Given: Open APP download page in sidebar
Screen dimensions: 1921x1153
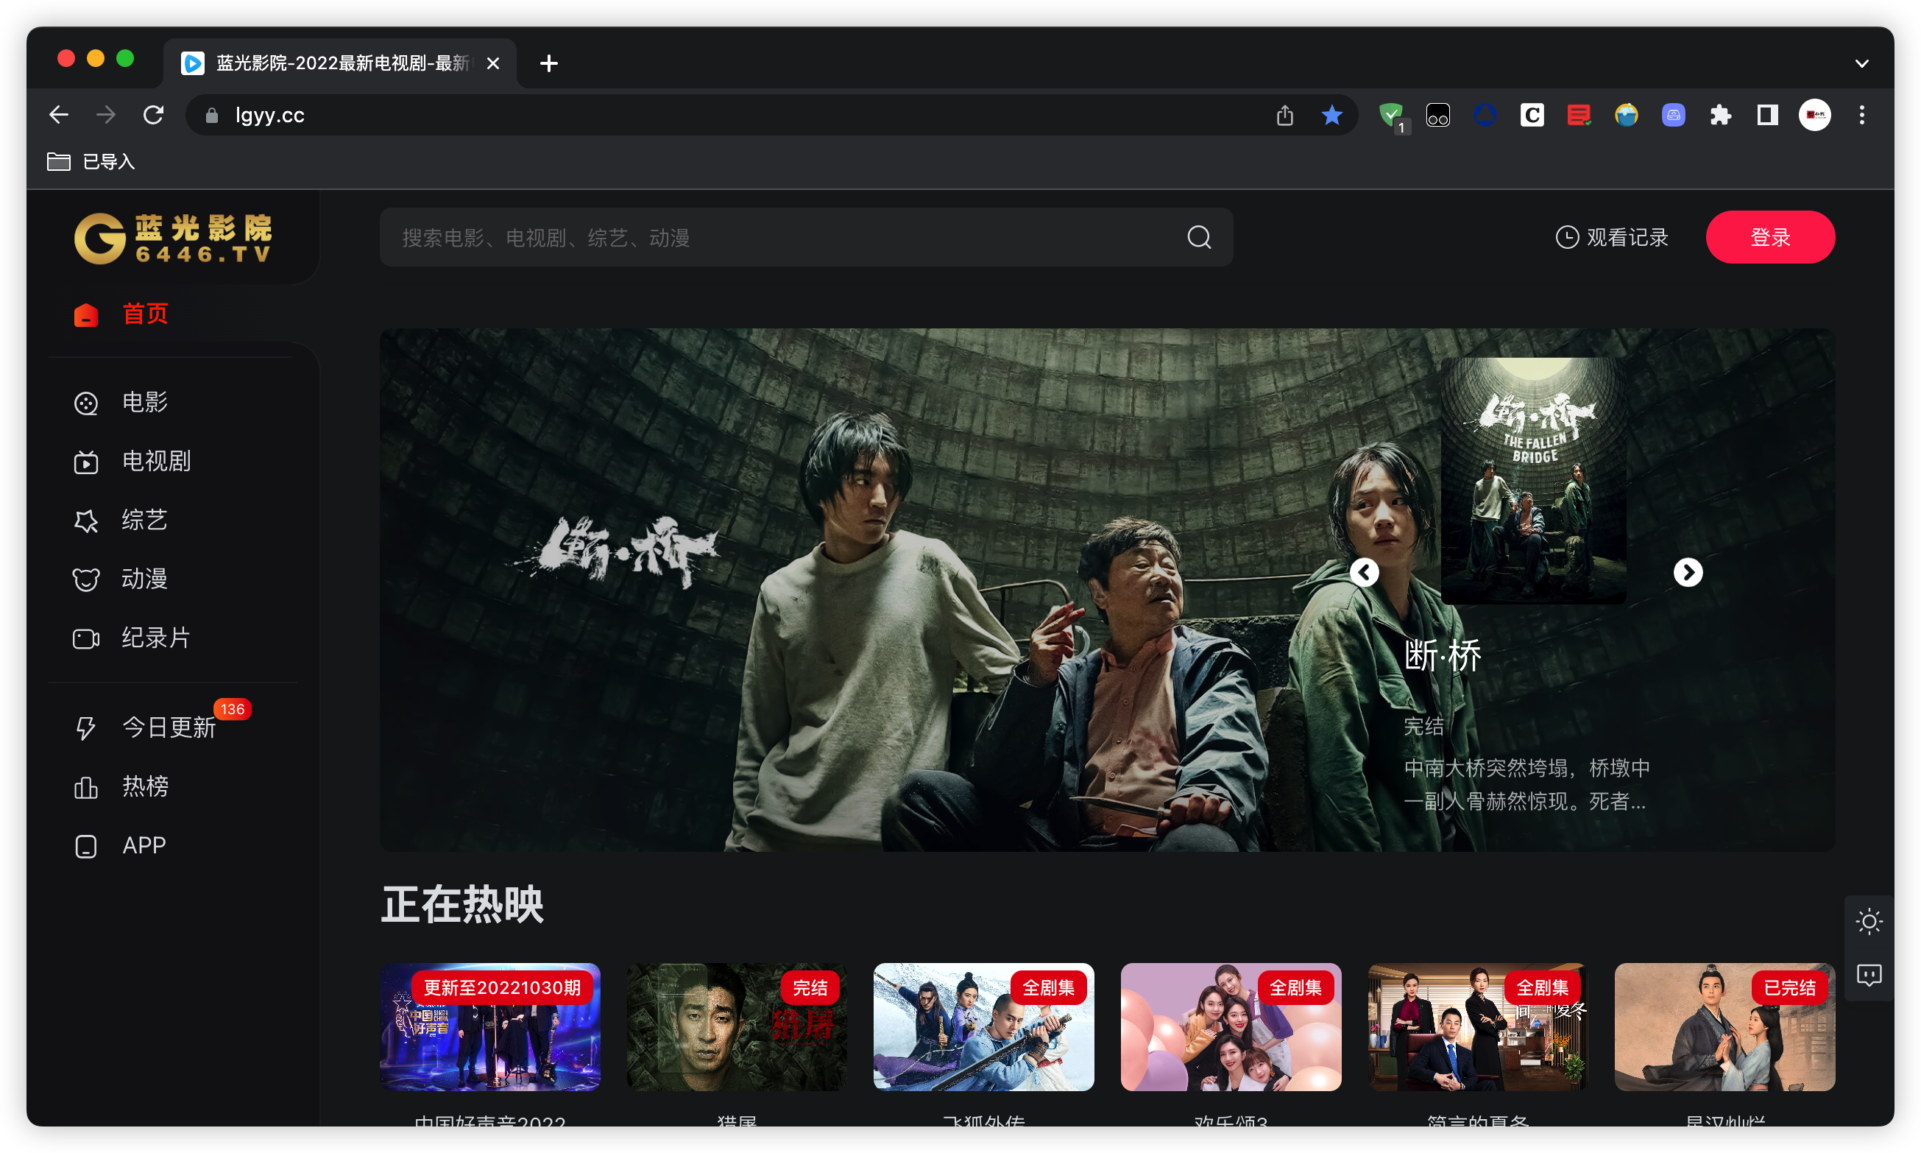Looking at the screenshot, I should 121,845.
